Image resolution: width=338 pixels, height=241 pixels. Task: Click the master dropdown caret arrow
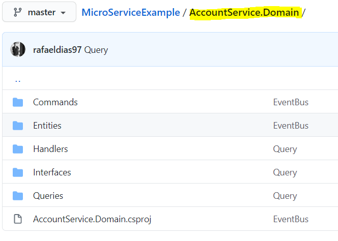(x=63, y=13)
